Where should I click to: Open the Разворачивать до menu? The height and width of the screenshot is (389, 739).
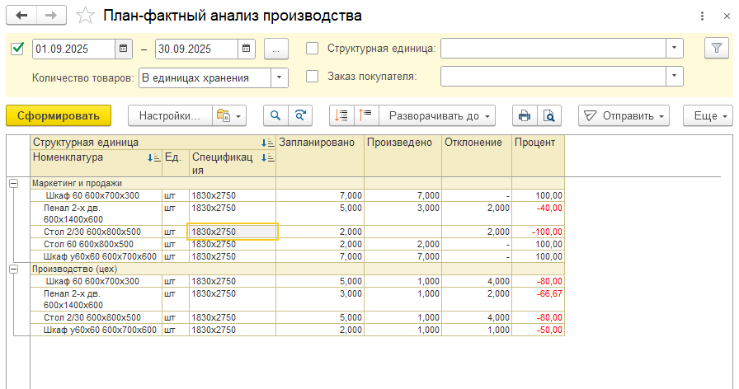(440, 115)
